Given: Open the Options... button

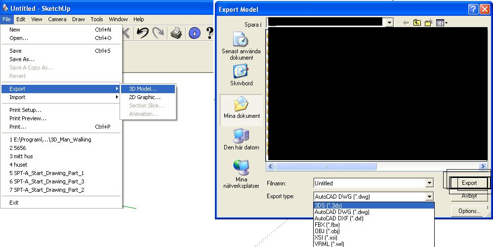Looking at the screenshot, I should click(469, 211).
